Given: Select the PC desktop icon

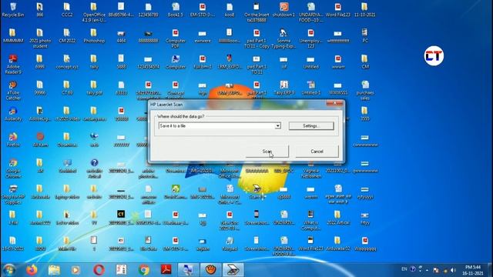Looking at the screenshot, I should [364, 35].
